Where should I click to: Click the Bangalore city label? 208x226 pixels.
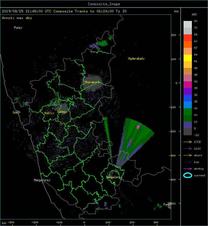pyautogui.click(x=113, y=177)
